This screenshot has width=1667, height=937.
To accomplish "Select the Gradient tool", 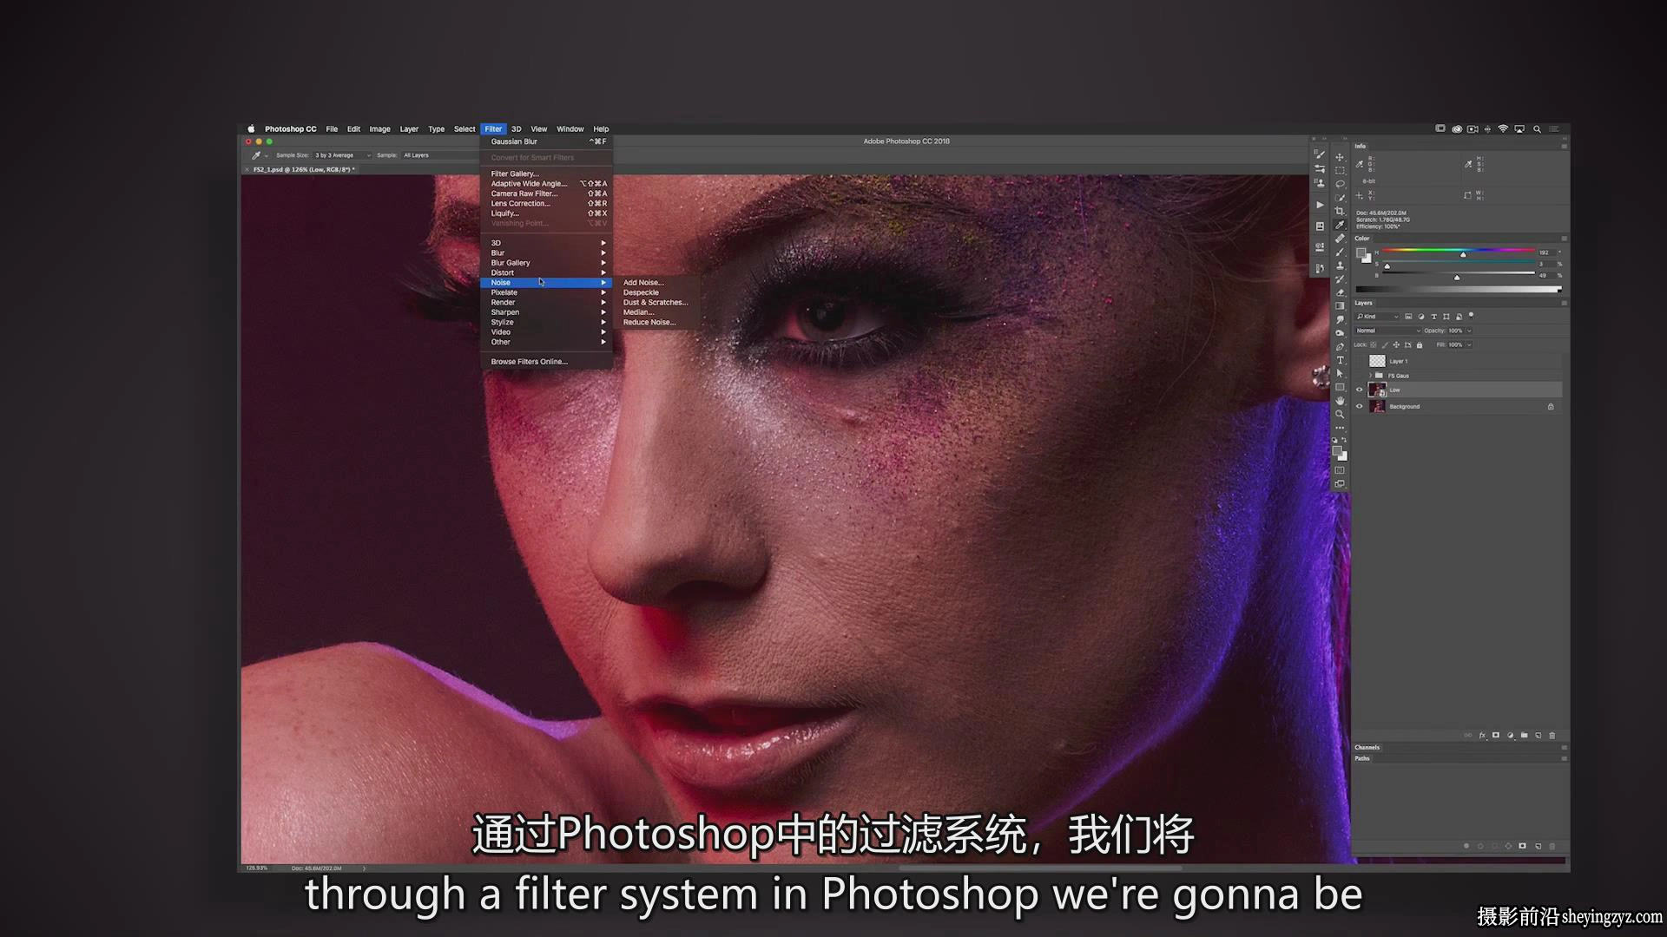I will coord(1340,305).
